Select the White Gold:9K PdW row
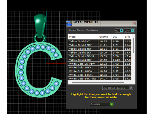 pyautogui.click(x=99, y=64)
